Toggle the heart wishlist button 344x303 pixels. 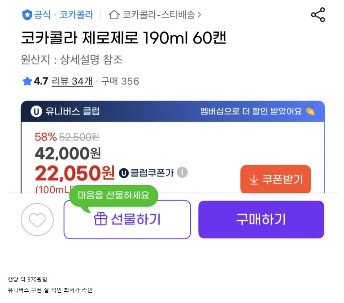click(x=37, y=220)
